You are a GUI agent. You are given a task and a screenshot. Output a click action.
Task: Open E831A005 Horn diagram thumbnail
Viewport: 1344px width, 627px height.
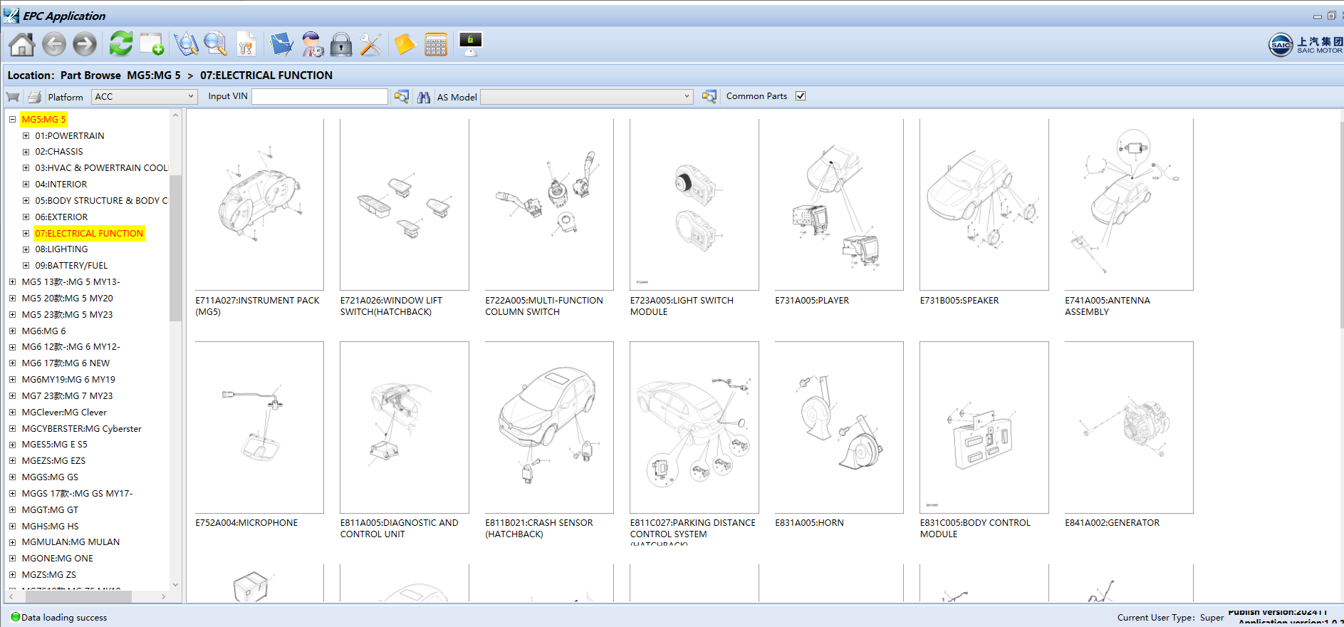(839, 427)
